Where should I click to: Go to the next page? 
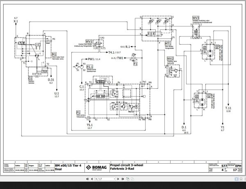pos(118,179)
